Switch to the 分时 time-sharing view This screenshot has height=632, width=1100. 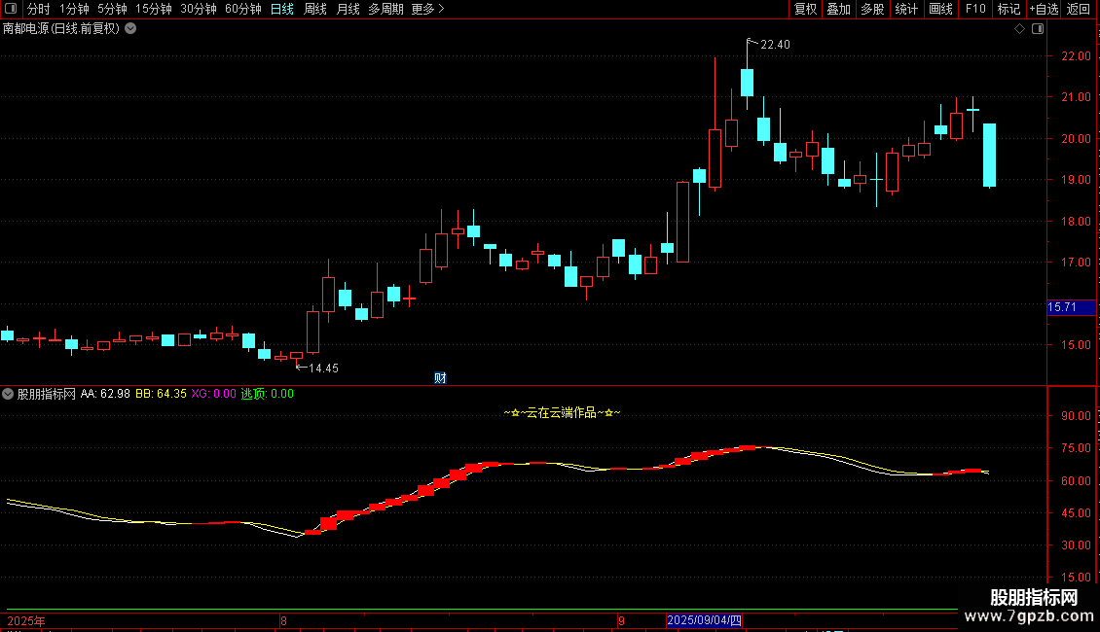click(x=39, y=9)
